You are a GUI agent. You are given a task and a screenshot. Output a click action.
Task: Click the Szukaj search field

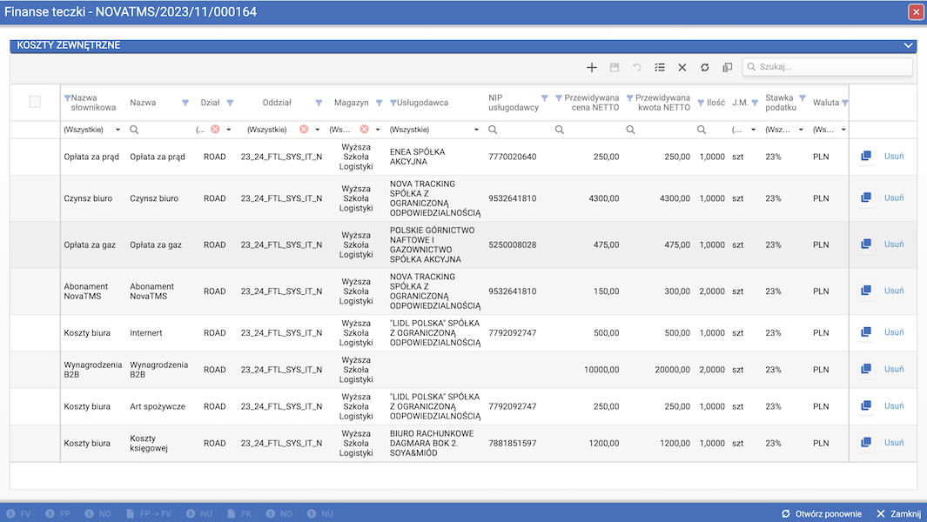pyautogui.click(x=833, y=67)
